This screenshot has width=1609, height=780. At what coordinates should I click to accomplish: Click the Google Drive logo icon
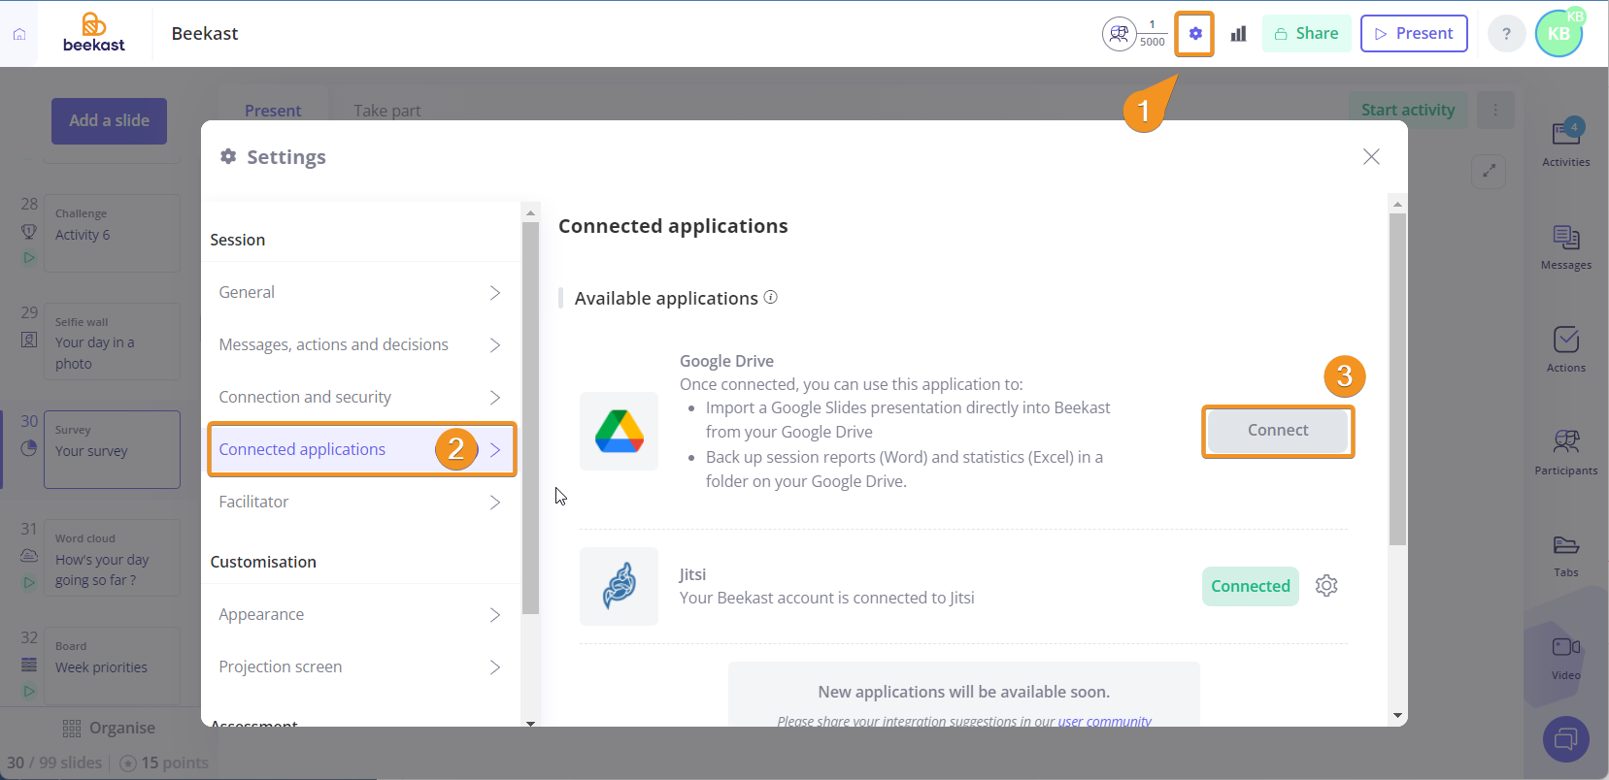[619, 431]
